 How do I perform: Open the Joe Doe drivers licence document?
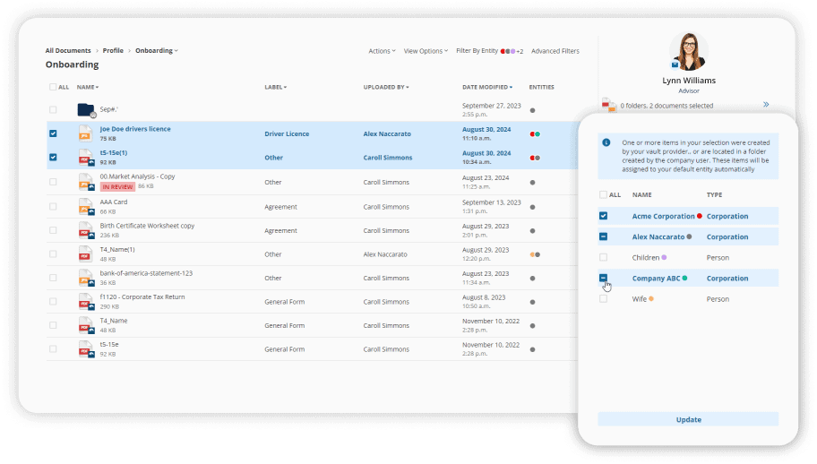tap(135, 129)
